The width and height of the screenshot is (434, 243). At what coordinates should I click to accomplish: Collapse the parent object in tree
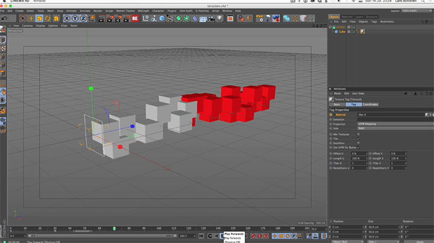point(330,27)
